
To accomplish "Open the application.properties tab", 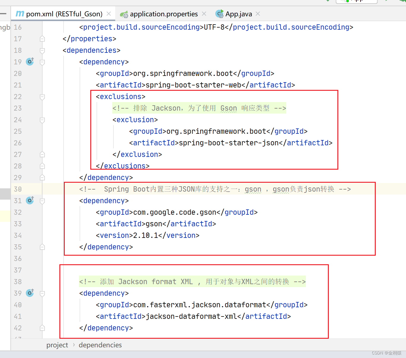I will (x=164, y=14).
